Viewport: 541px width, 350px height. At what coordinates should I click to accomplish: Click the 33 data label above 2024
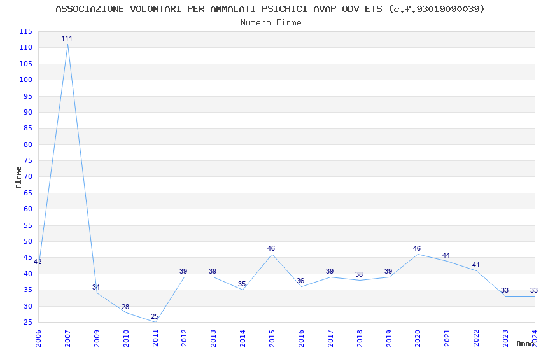tap(534, 290)
